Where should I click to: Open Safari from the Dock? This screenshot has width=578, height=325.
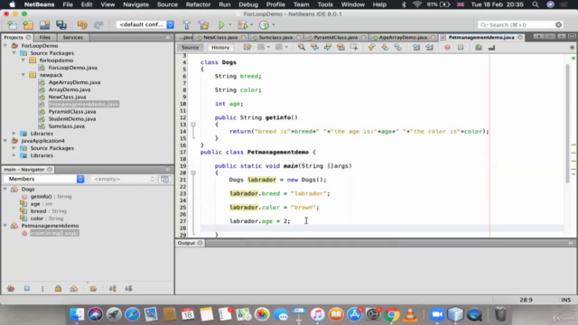pos(132,314)
